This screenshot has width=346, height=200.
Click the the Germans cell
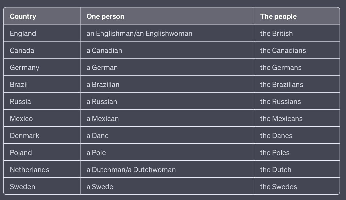(297, 67)
